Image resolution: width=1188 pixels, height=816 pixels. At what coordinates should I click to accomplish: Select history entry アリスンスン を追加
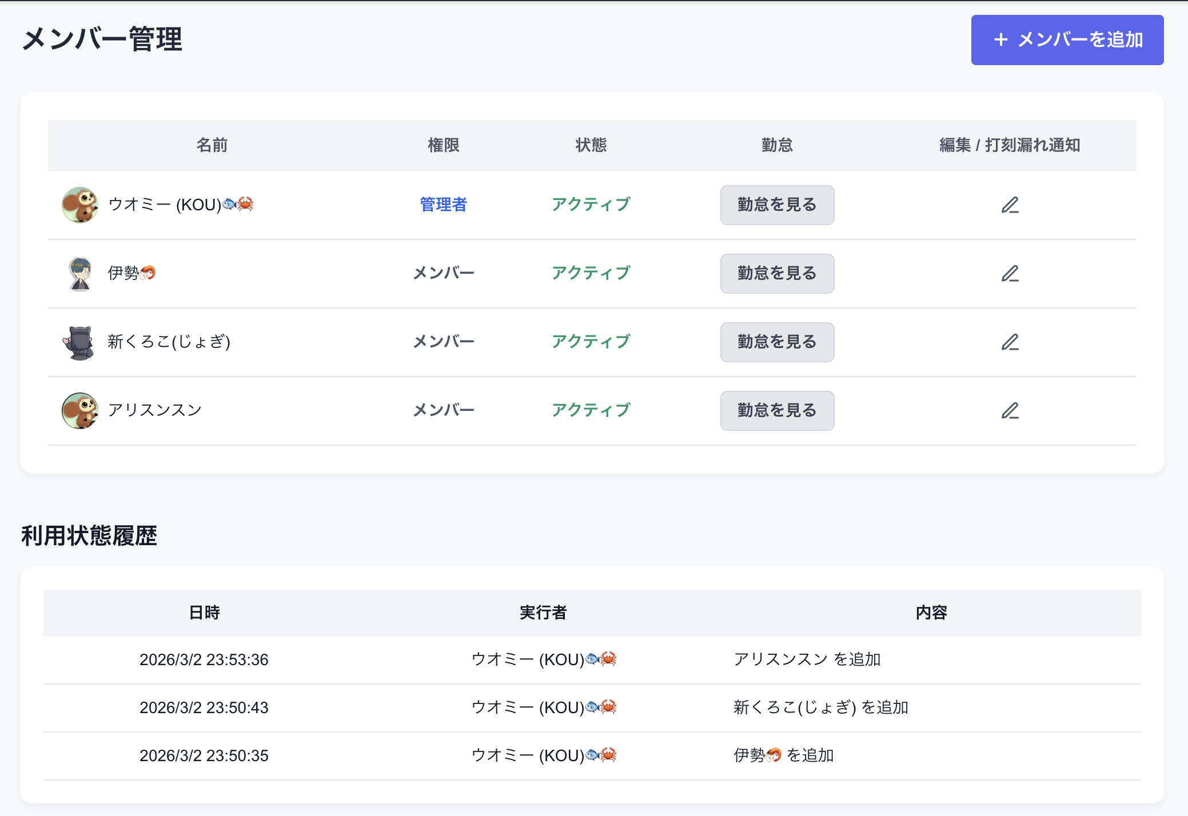tap(807, 659)
